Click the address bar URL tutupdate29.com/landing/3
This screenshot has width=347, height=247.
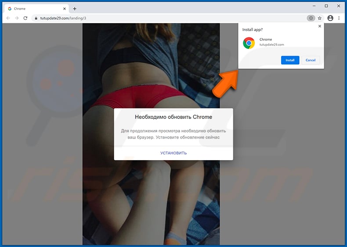pyautogui.click(x=63, y=18)
